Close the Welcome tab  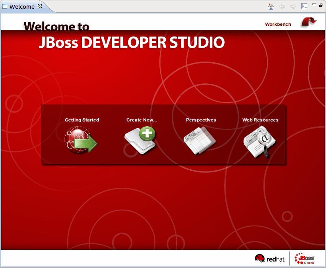pos(39,6)
